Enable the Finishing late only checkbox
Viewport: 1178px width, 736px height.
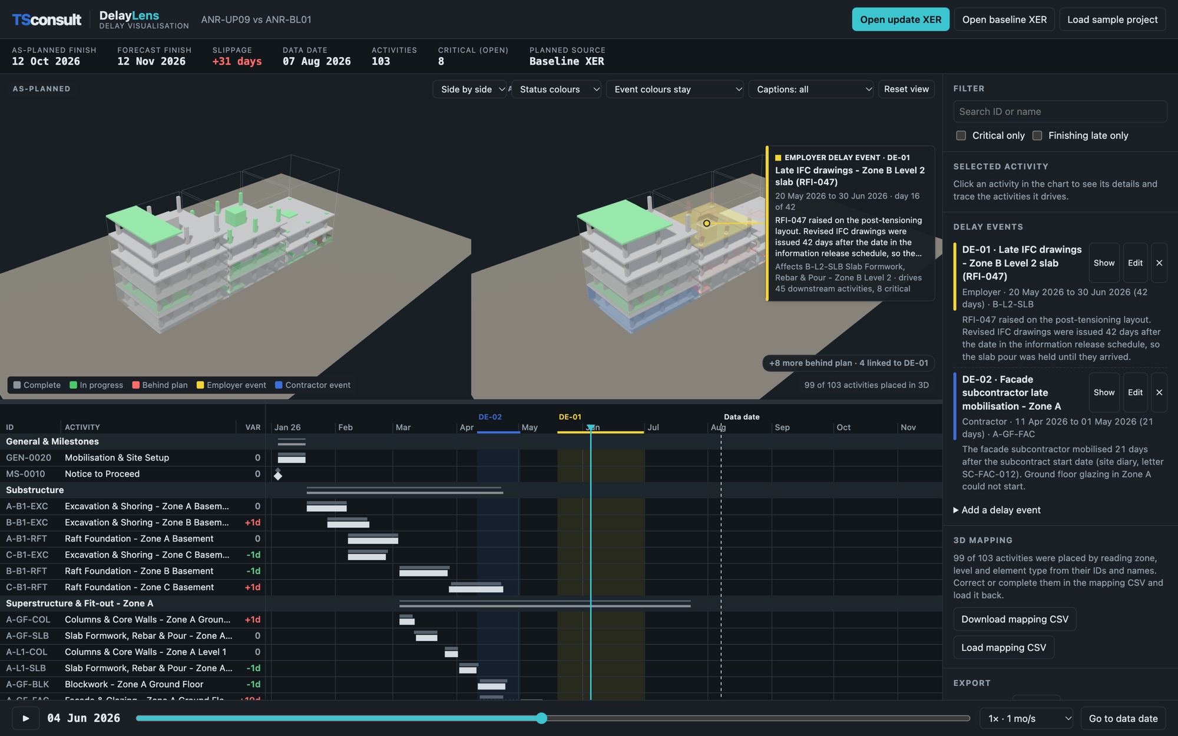click(1037, 135)
